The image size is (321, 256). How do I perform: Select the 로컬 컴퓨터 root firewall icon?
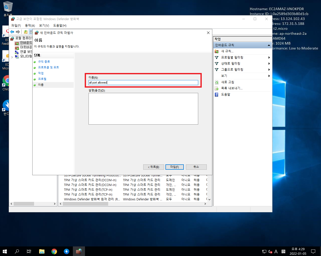[x=13, y=38]
